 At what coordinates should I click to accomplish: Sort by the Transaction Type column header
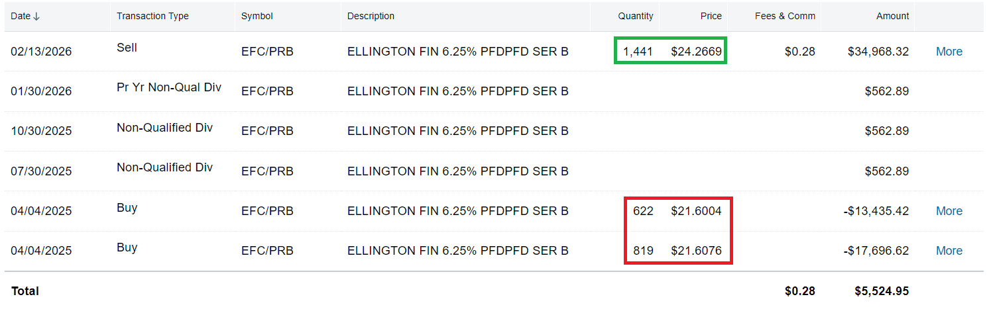pos(152,16)
